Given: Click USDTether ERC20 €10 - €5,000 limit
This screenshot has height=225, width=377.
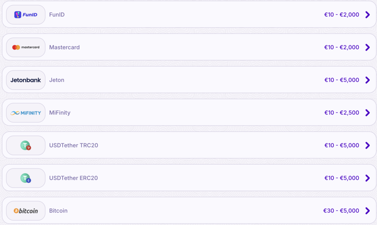Looking at the screenshot, I should [342, 178].
